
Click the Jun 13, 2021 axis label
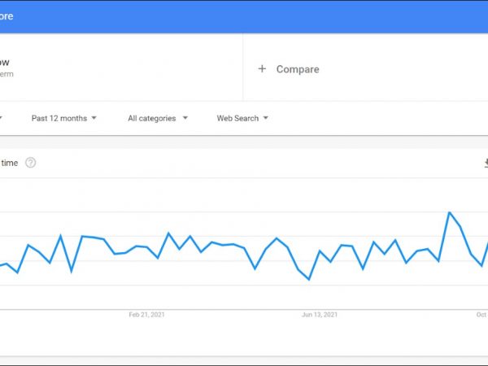(320, 315)
